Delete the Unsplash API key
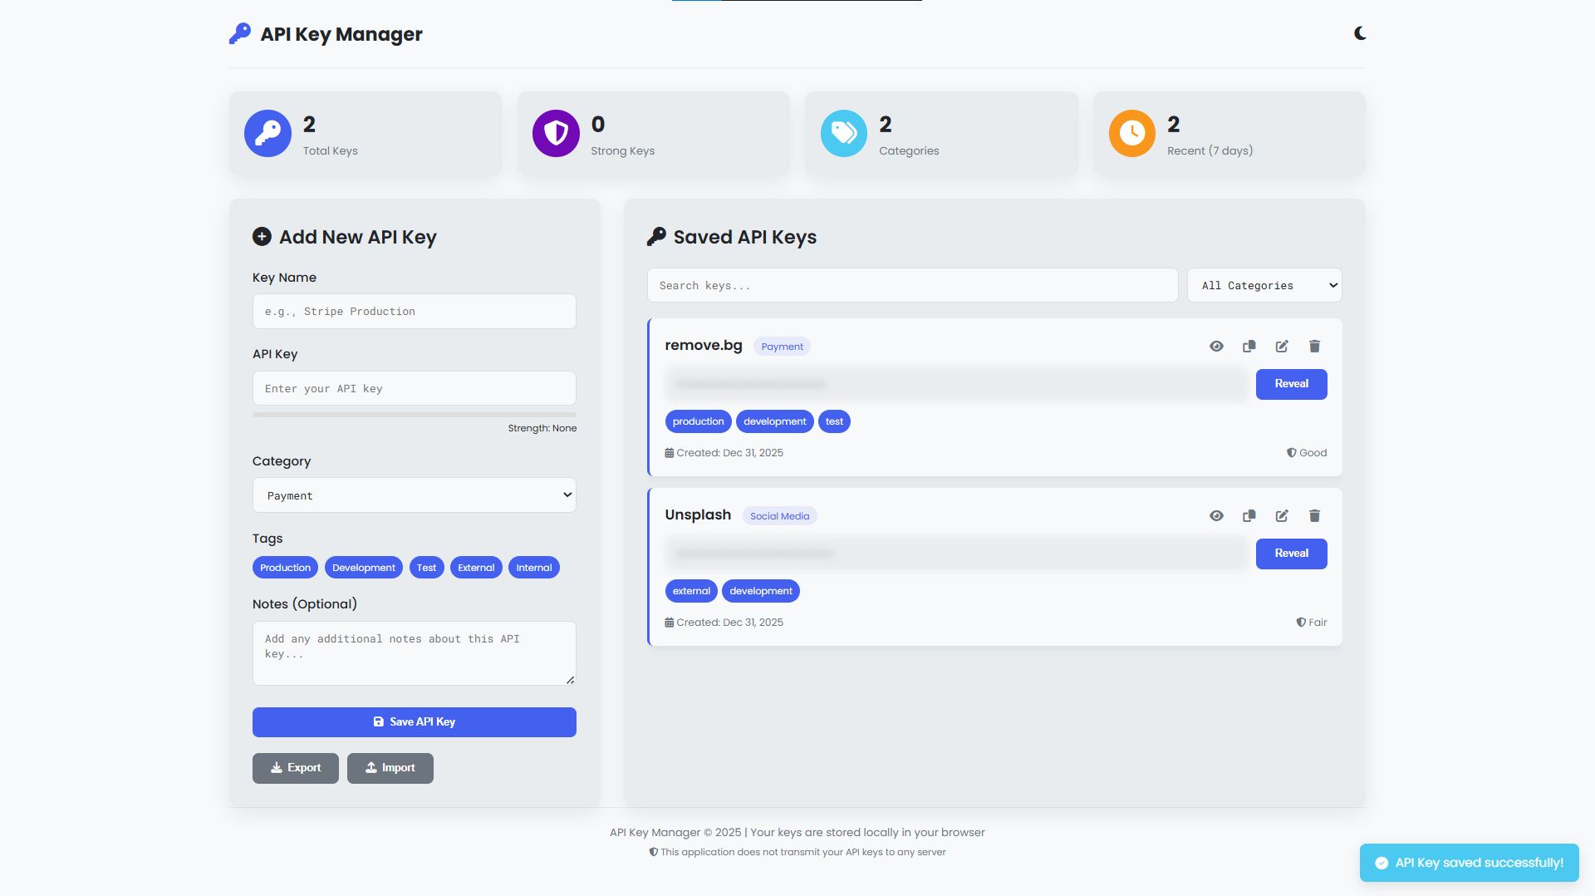 coord(1314,515)
